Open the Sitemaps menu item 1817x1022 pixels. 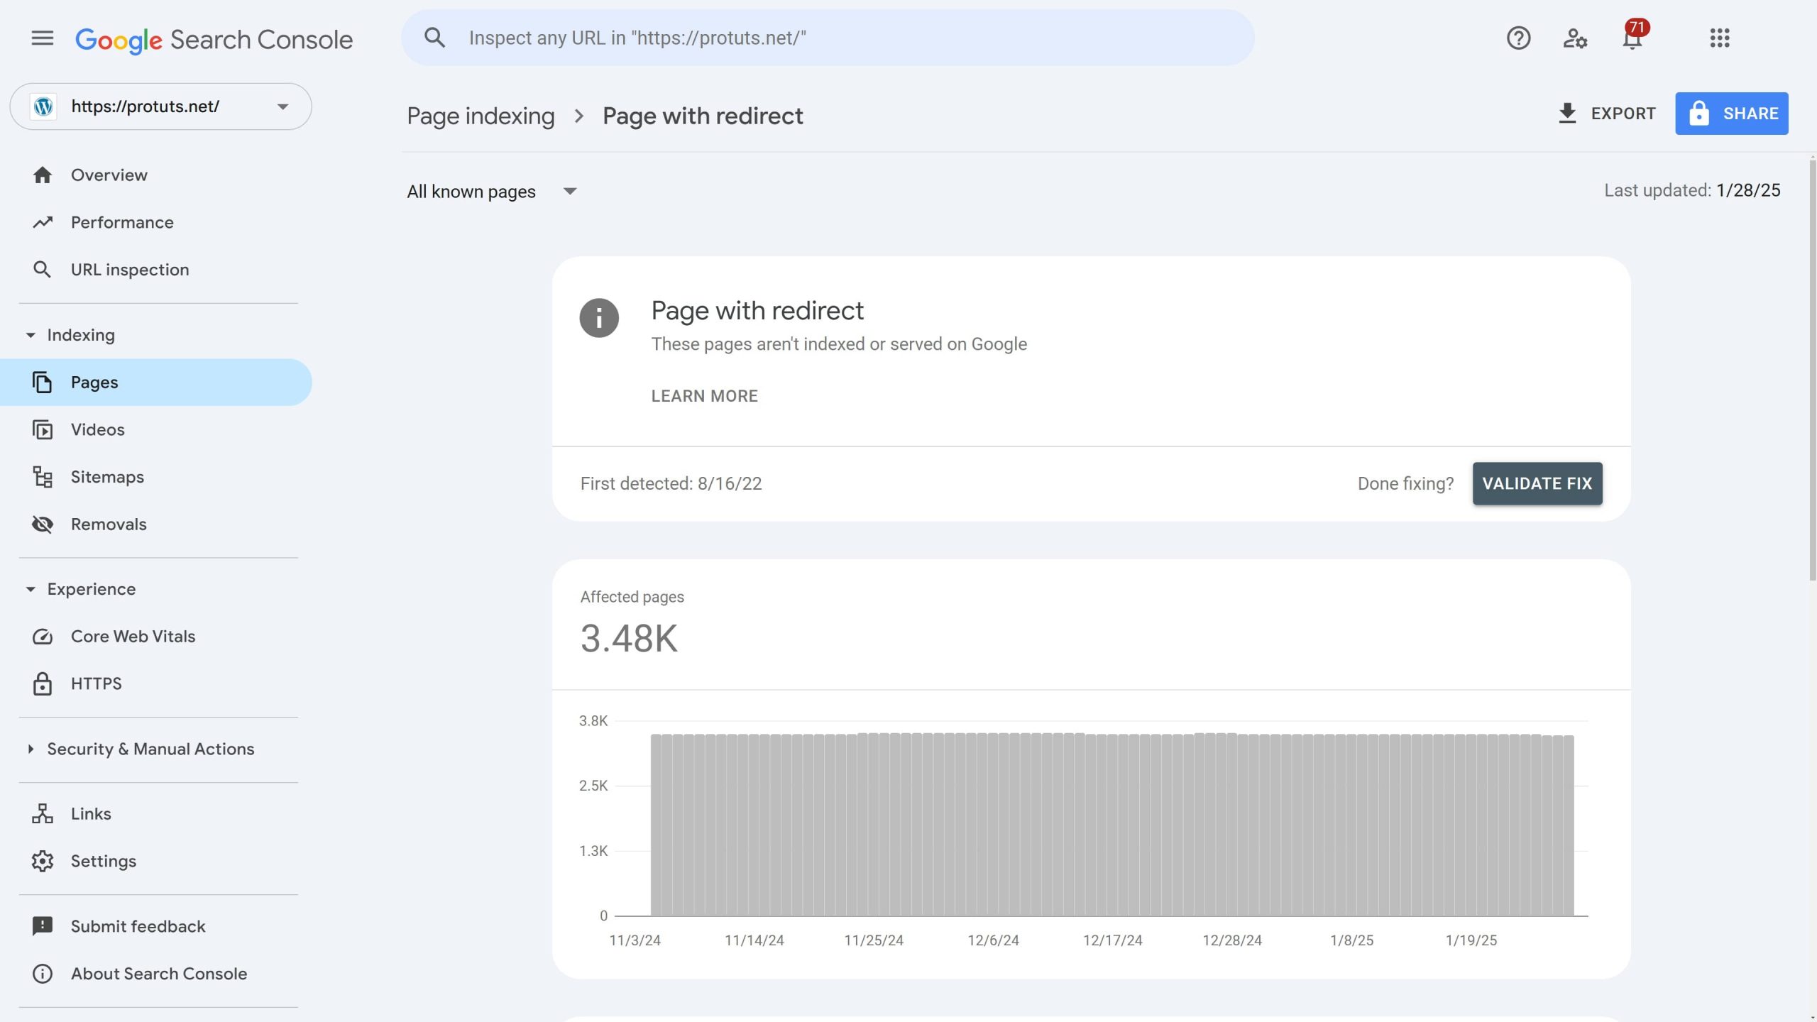click(x=107, y=477)
